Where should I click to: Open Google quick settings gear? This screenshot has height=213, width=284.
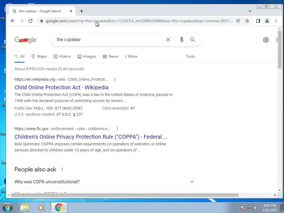[x=266, y=40]
